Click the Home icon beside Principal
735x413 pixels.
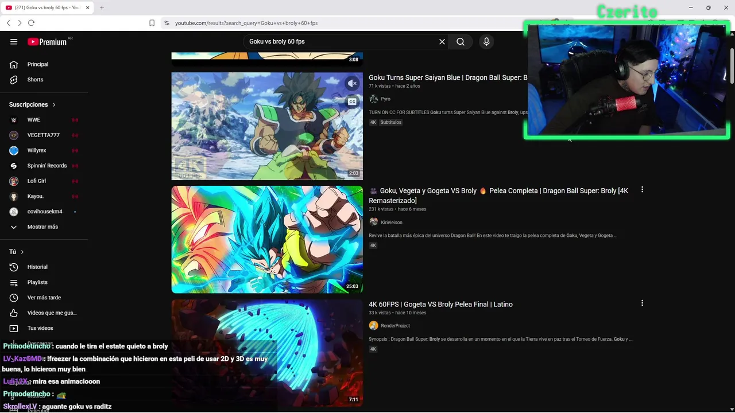[x=14, y=64]
